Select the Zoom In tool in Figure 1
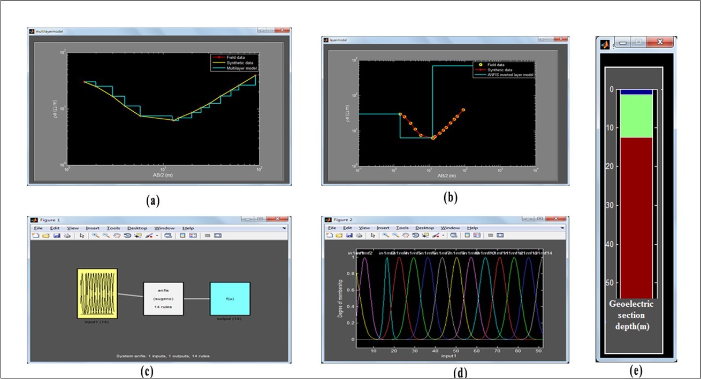701x379 pixels. (95, 236)
